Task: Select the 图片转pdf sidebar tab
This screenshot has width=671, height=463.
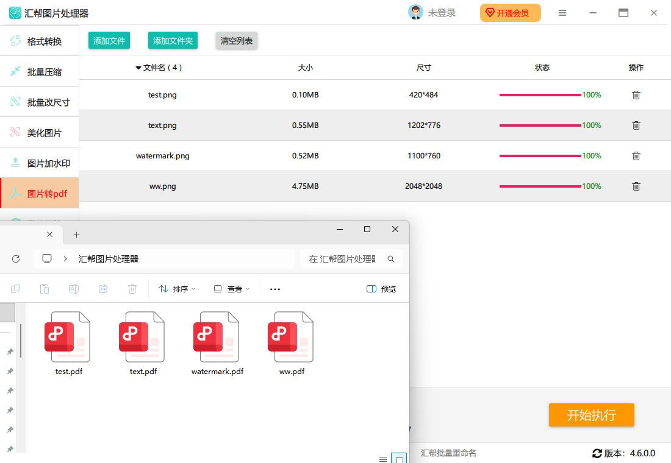Action: click(x=40, y=193)
